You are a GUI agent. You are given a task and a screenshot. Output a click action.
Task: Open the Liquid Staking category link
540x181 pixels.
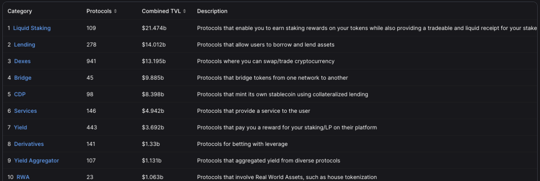[32, 28]
